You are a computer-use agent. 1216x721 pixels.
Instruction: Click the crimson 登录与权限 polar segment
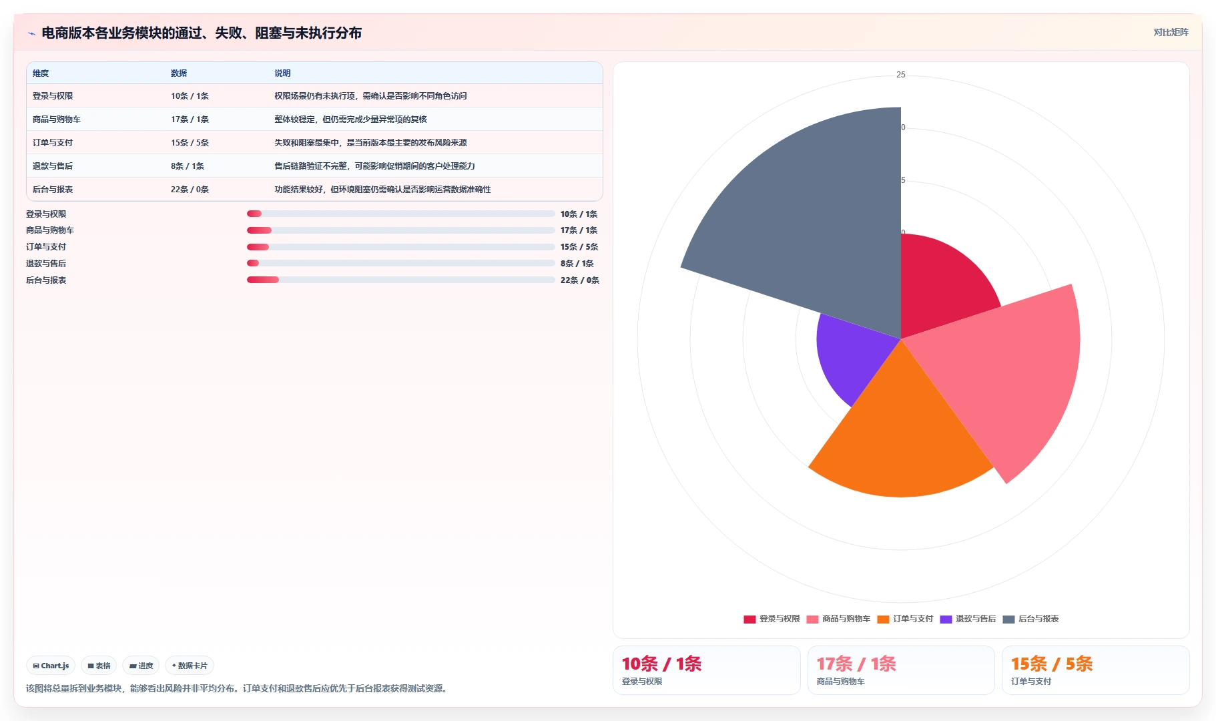tap(938, 288)
